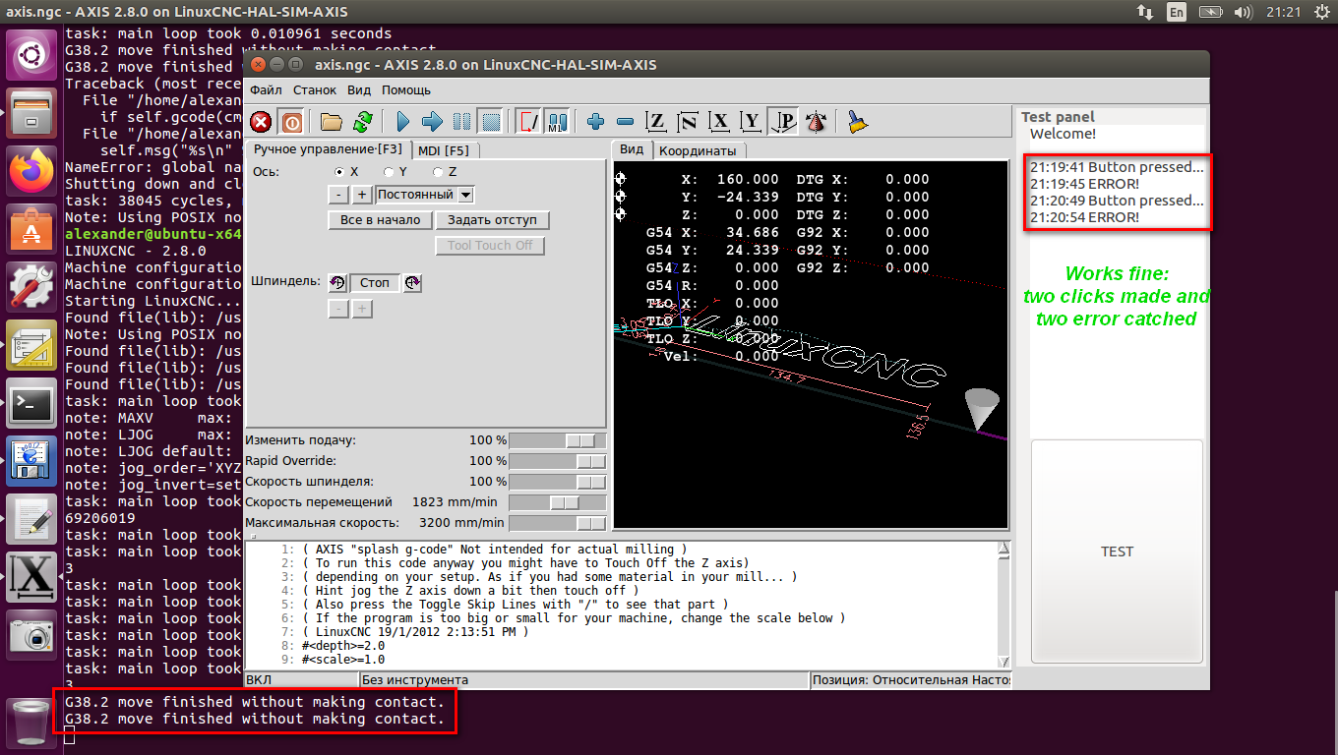The image size is (1338, 755).
Task: Toggle the Emergency Stop (red X) button
Action: pos(261,122)
